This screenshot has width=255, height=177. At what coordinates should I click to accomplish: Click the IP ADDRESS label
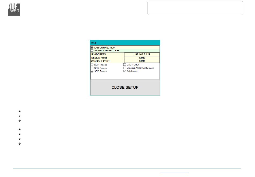(x=99, y=54)
